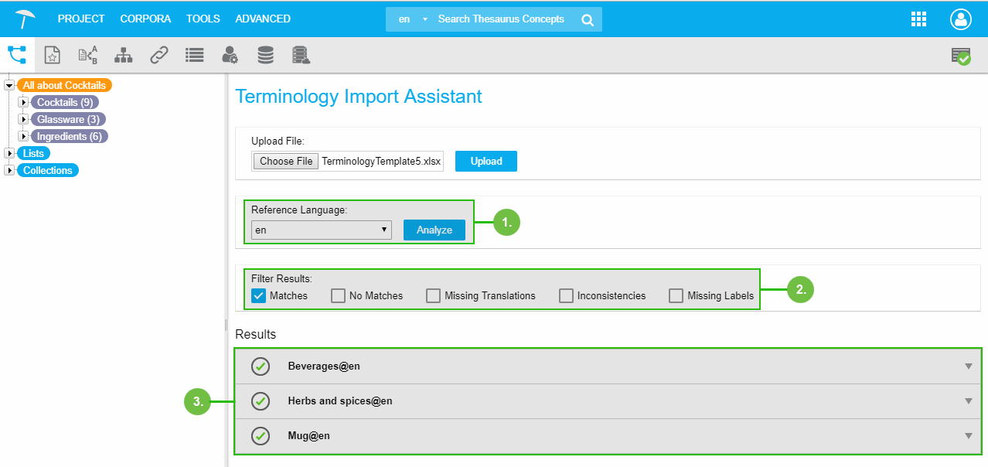Open the hierarchy organization chart icon
988x467 pixels.
pyautogui.click(x=123, y=55)
